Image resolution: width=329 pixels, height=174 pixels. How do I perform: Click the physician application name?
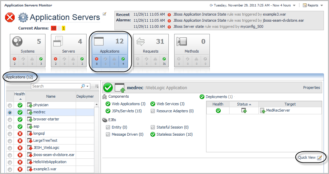[x=41, y=105]
